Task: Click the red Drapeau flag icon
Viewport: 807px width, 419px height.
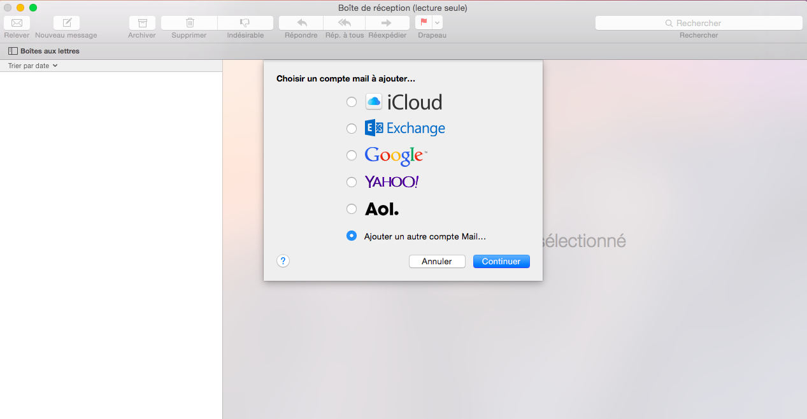Action: 424,23
